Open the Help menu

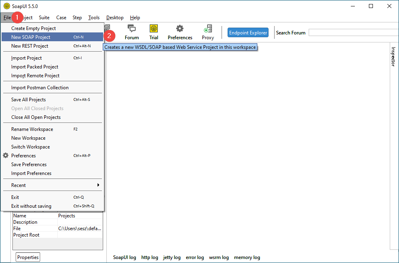(135, 18)
